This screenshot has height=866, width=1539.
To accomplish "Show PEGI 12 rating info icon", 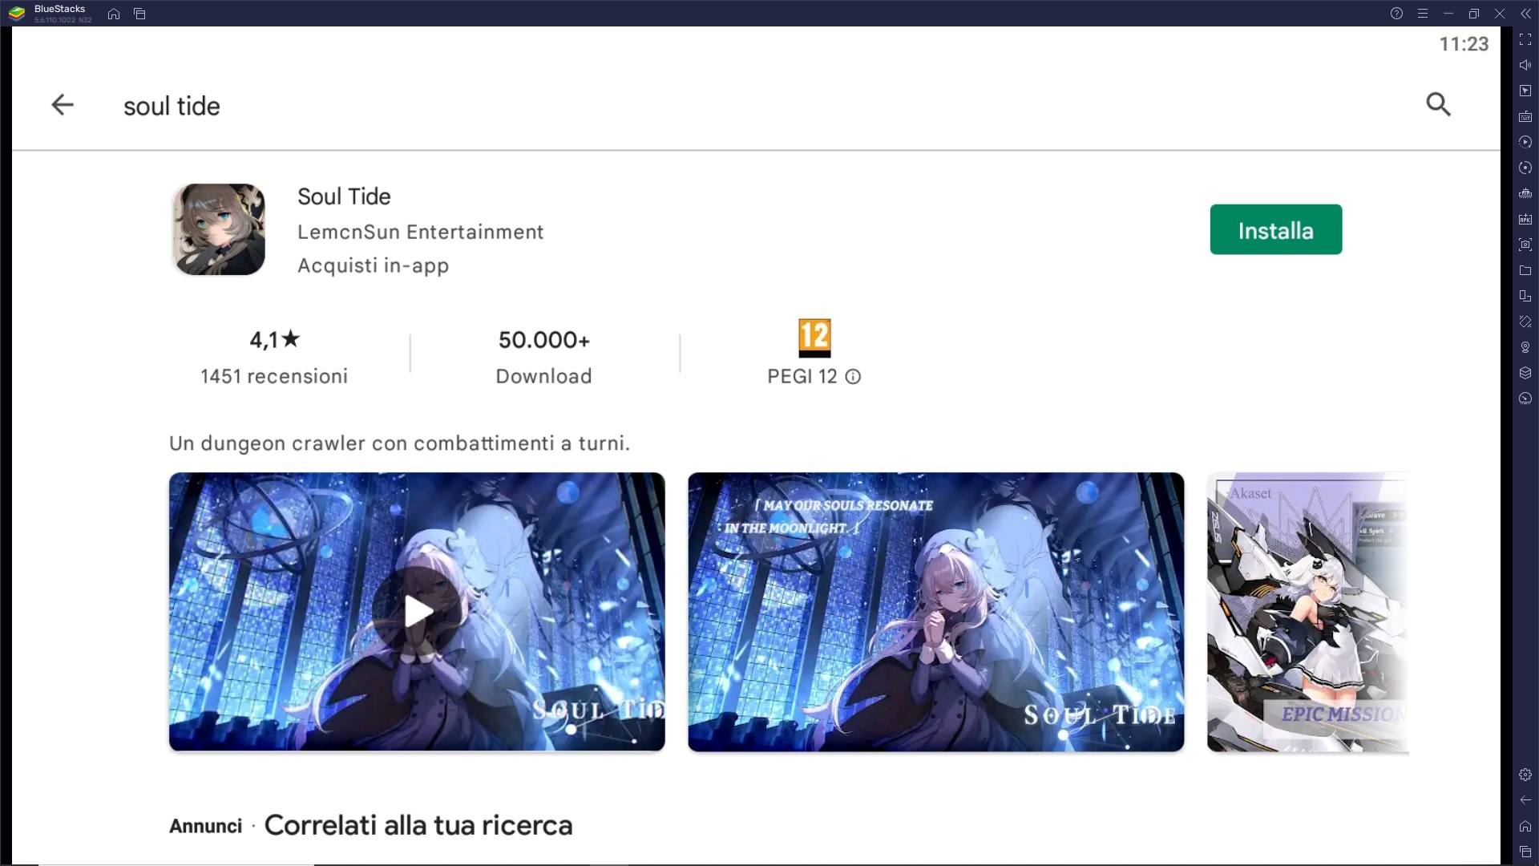I will pos(853,377).
